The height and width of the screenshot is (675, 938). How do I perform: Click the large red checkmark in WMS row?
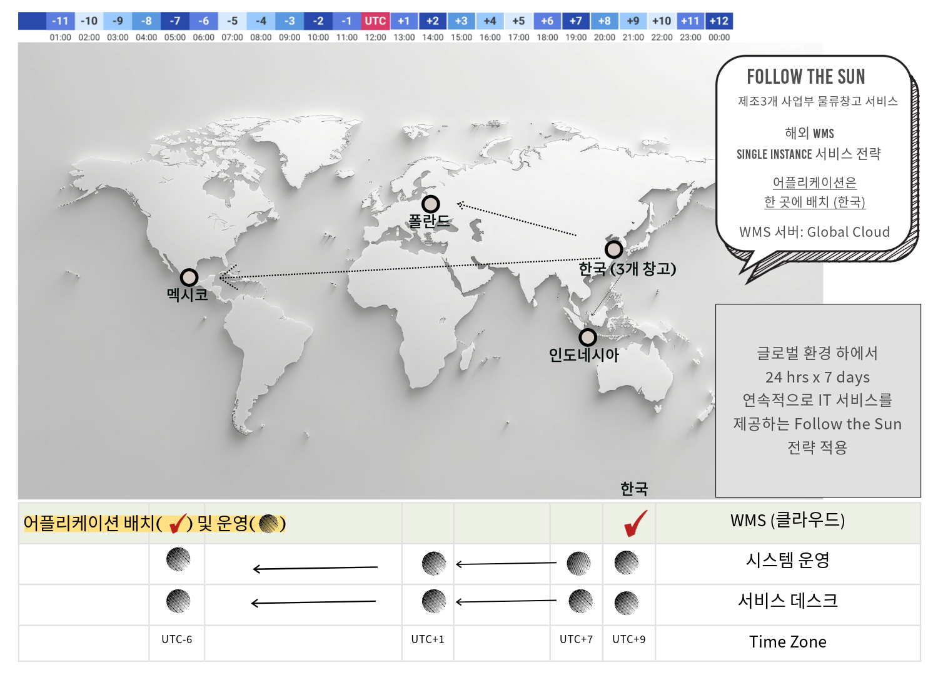point(635,524)
